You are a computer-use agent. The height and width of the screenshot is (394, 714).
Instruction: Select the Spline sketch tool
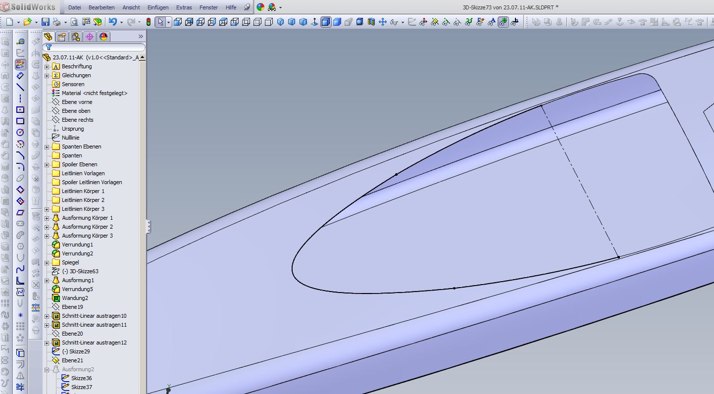[20, 269]
